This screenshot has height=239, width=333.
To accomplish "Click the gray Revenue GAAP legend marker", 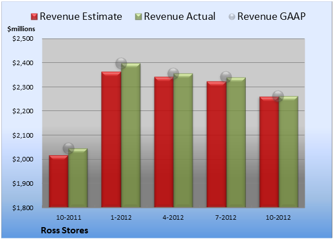I will click(x=232, y=16).
